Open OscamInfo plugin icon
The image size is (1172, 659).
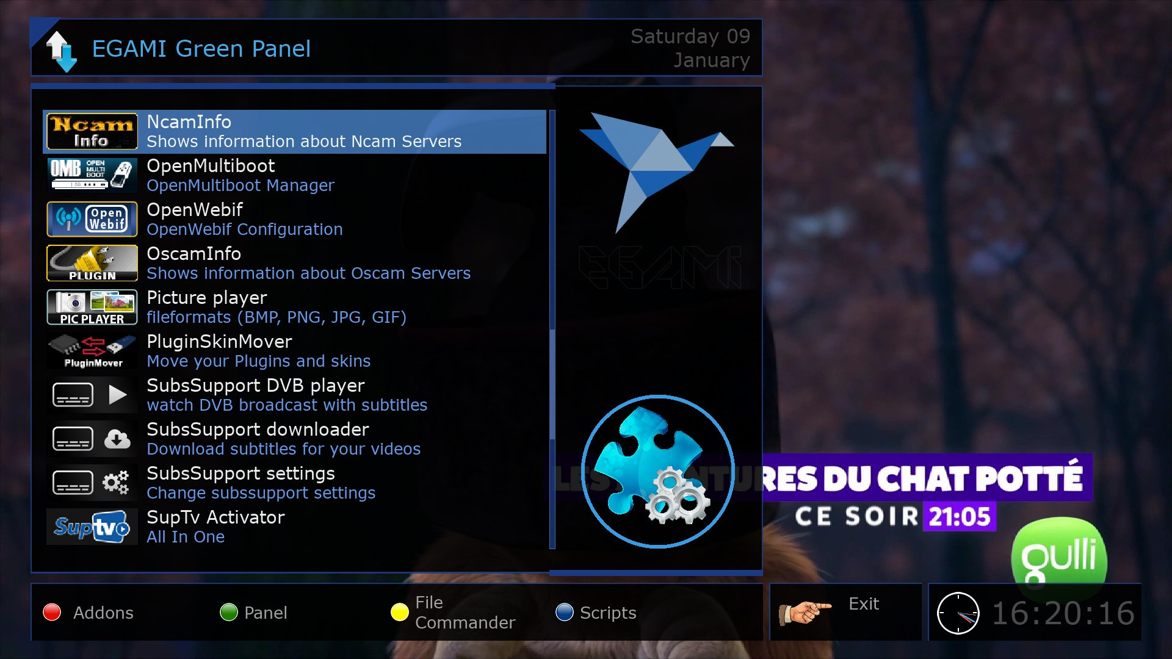[91, 263]
